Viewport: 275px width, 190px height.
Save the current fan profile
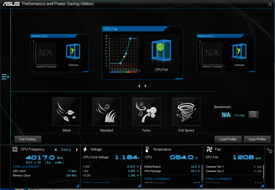click(257, 139)
